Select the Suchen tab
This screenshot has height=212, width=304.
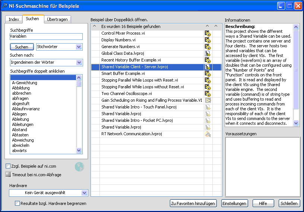coord(32,19)
